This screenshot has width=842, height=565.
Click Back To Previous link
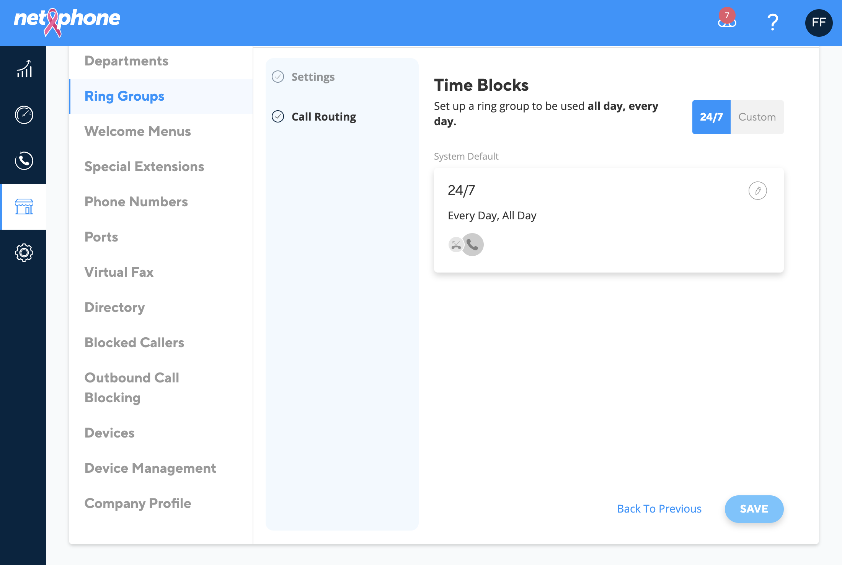pyautogui.click(x=659, y=509)
